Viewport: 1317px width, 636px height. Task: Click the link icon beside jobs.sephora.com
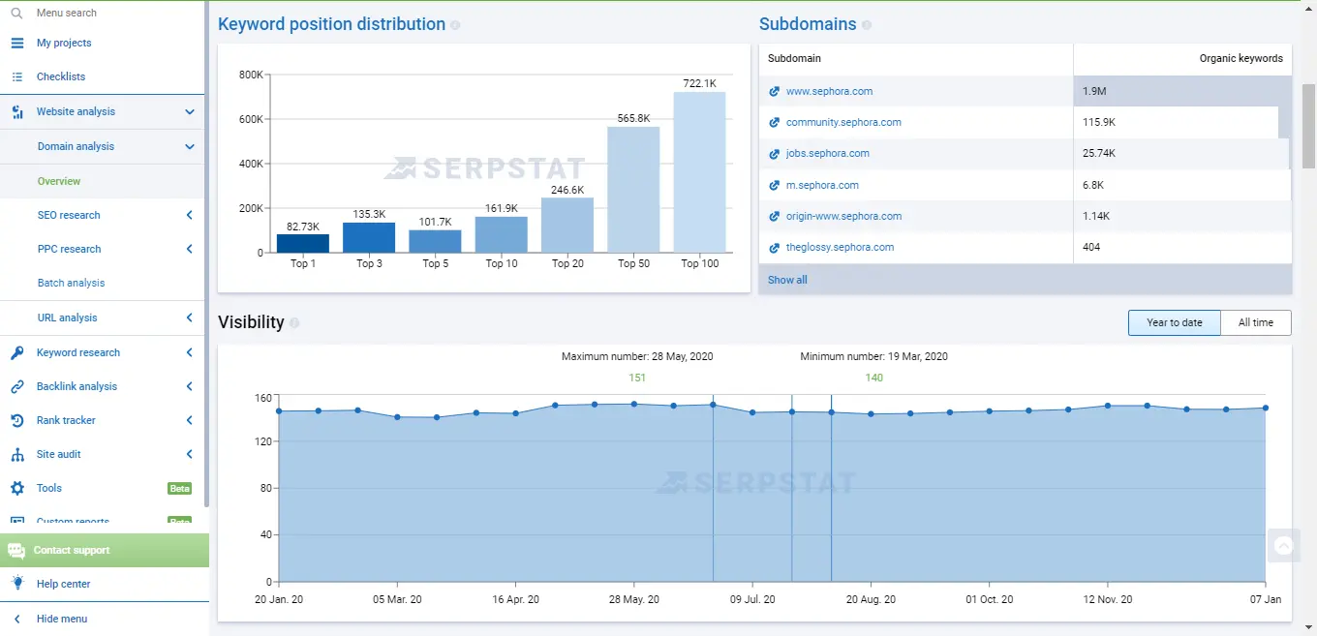click(x=772, y=153)
